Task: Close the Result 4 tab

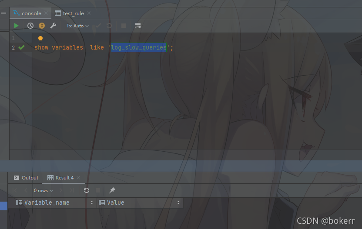Action: (78, 178)
